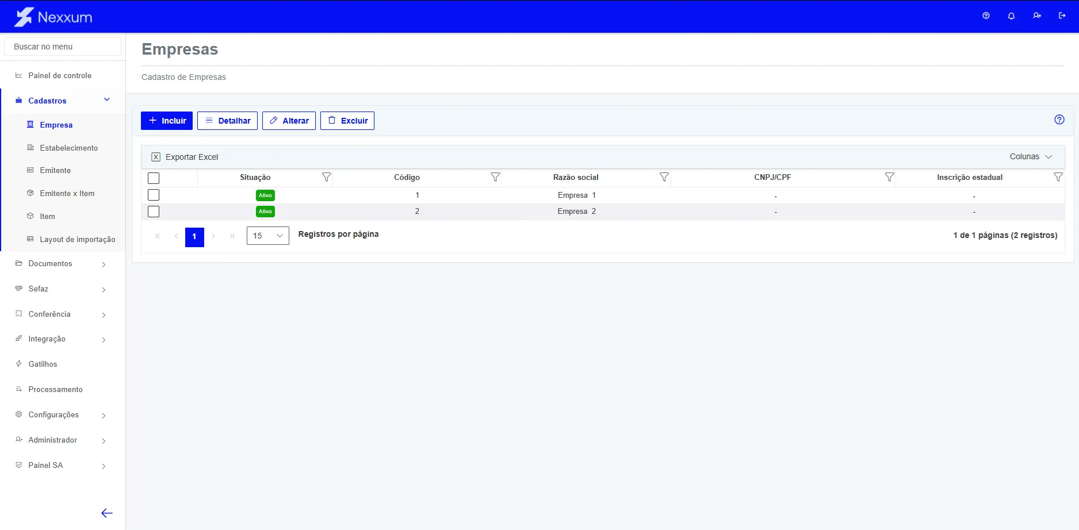Open the notifications bell icon

[1011, 16]
